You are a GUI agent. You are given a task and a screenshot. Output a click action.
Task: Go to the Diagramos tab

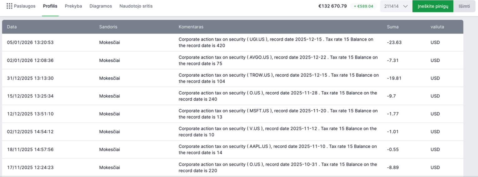[100, 6]
